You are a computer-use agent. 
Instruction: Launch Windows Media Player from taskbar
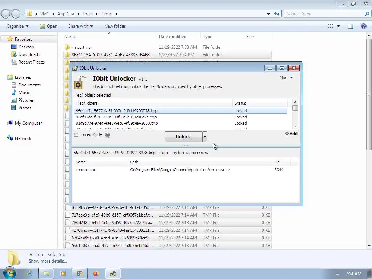(62, 274)
